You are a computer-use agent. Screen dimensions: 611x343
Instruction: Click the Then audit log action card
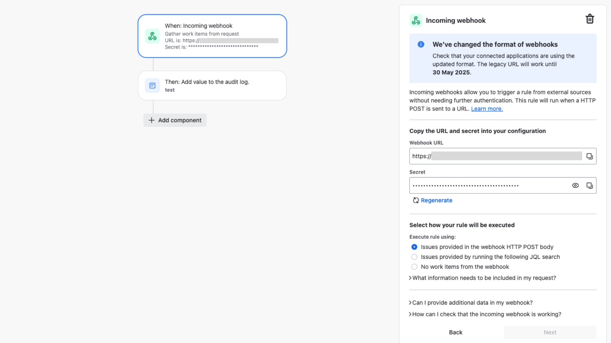click(212, 85)
